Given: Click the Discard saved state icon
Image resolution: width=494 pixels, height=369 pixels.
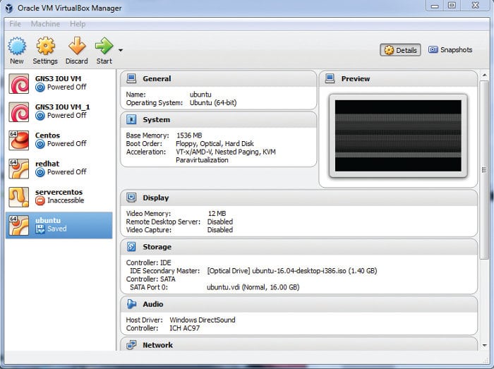Looking at the screenshot, I should [76, 47].
